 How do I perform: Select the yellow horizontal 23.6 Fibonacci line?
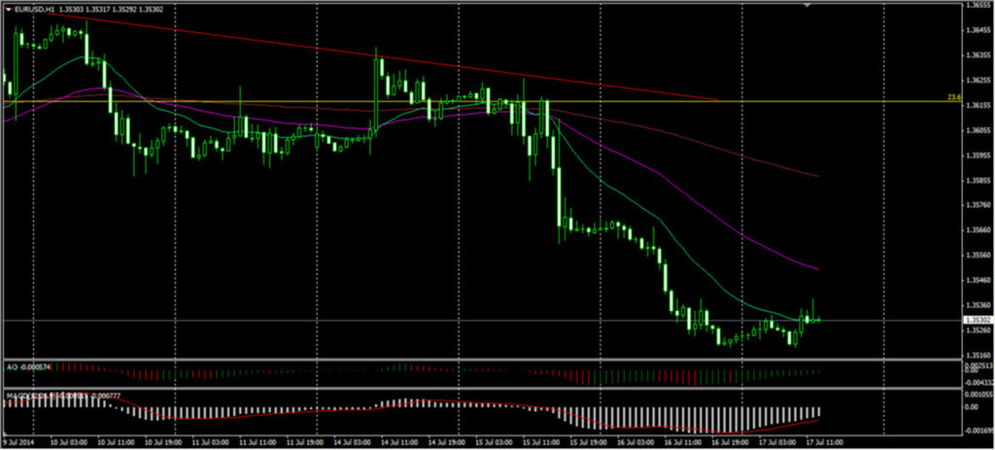[x=482, y=101]
